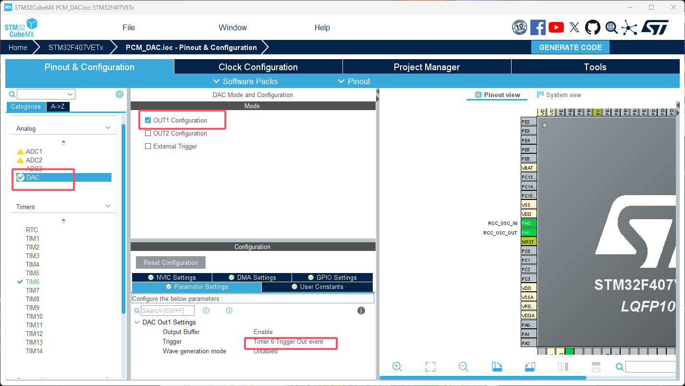Click the Reset Configuration button
685x386 pixels.
(x=171, y=262)
